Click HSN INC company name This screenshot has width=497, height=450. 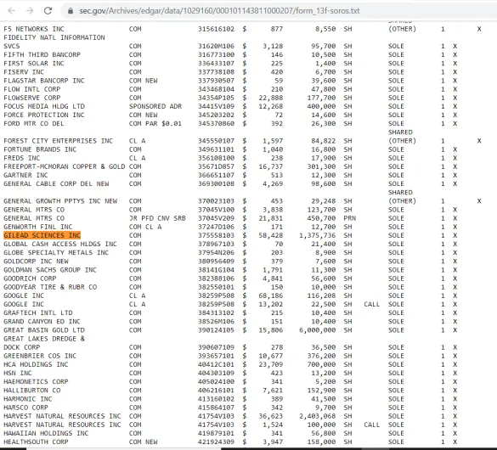18,373
